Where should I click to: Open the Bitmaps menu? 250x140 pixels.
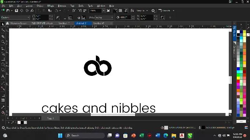[x=62, y=6]
